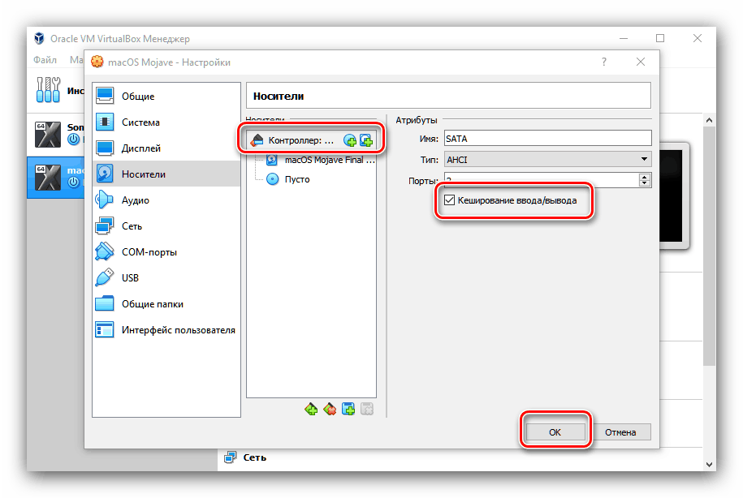The image size is (743, 498).
Task: Click the Сеть section header in Manager
Action: [254, 457]
